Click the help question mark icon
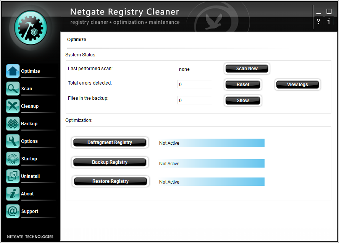Image resolution: width=339 pixels, height=243 pixels. click(318, 21)
